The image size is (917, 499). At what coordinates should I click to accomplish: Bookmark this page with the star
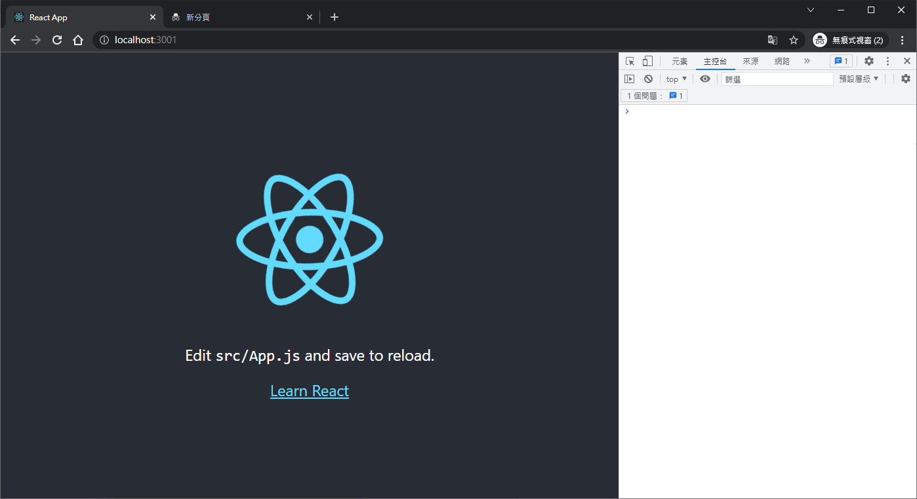click(x=794, y=40)
